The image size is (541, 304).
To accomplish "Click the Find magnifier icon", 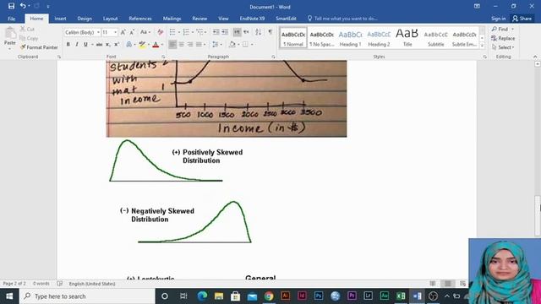I will [495, 30].
